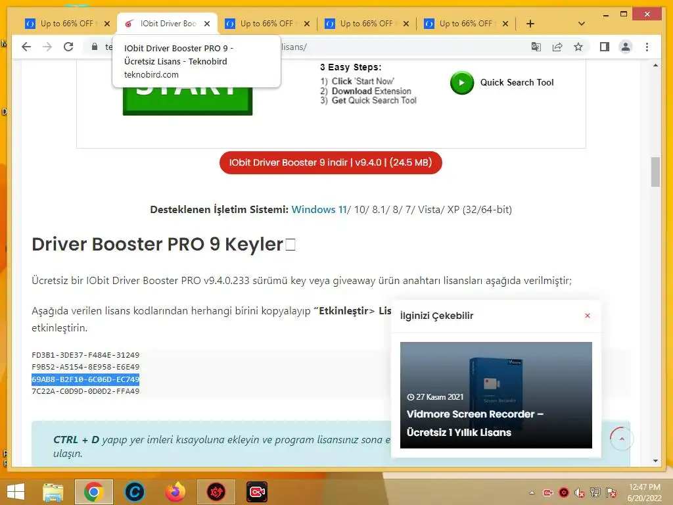Screen dimensions: 673x505
Task: Close the IObit Driver Booster tab
Action: tap(207, 24)
